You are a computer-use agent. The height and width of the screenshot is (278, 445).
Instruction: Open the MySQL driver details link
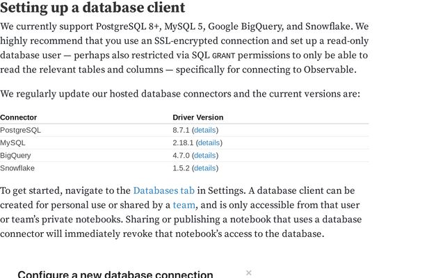click(209, 142)
